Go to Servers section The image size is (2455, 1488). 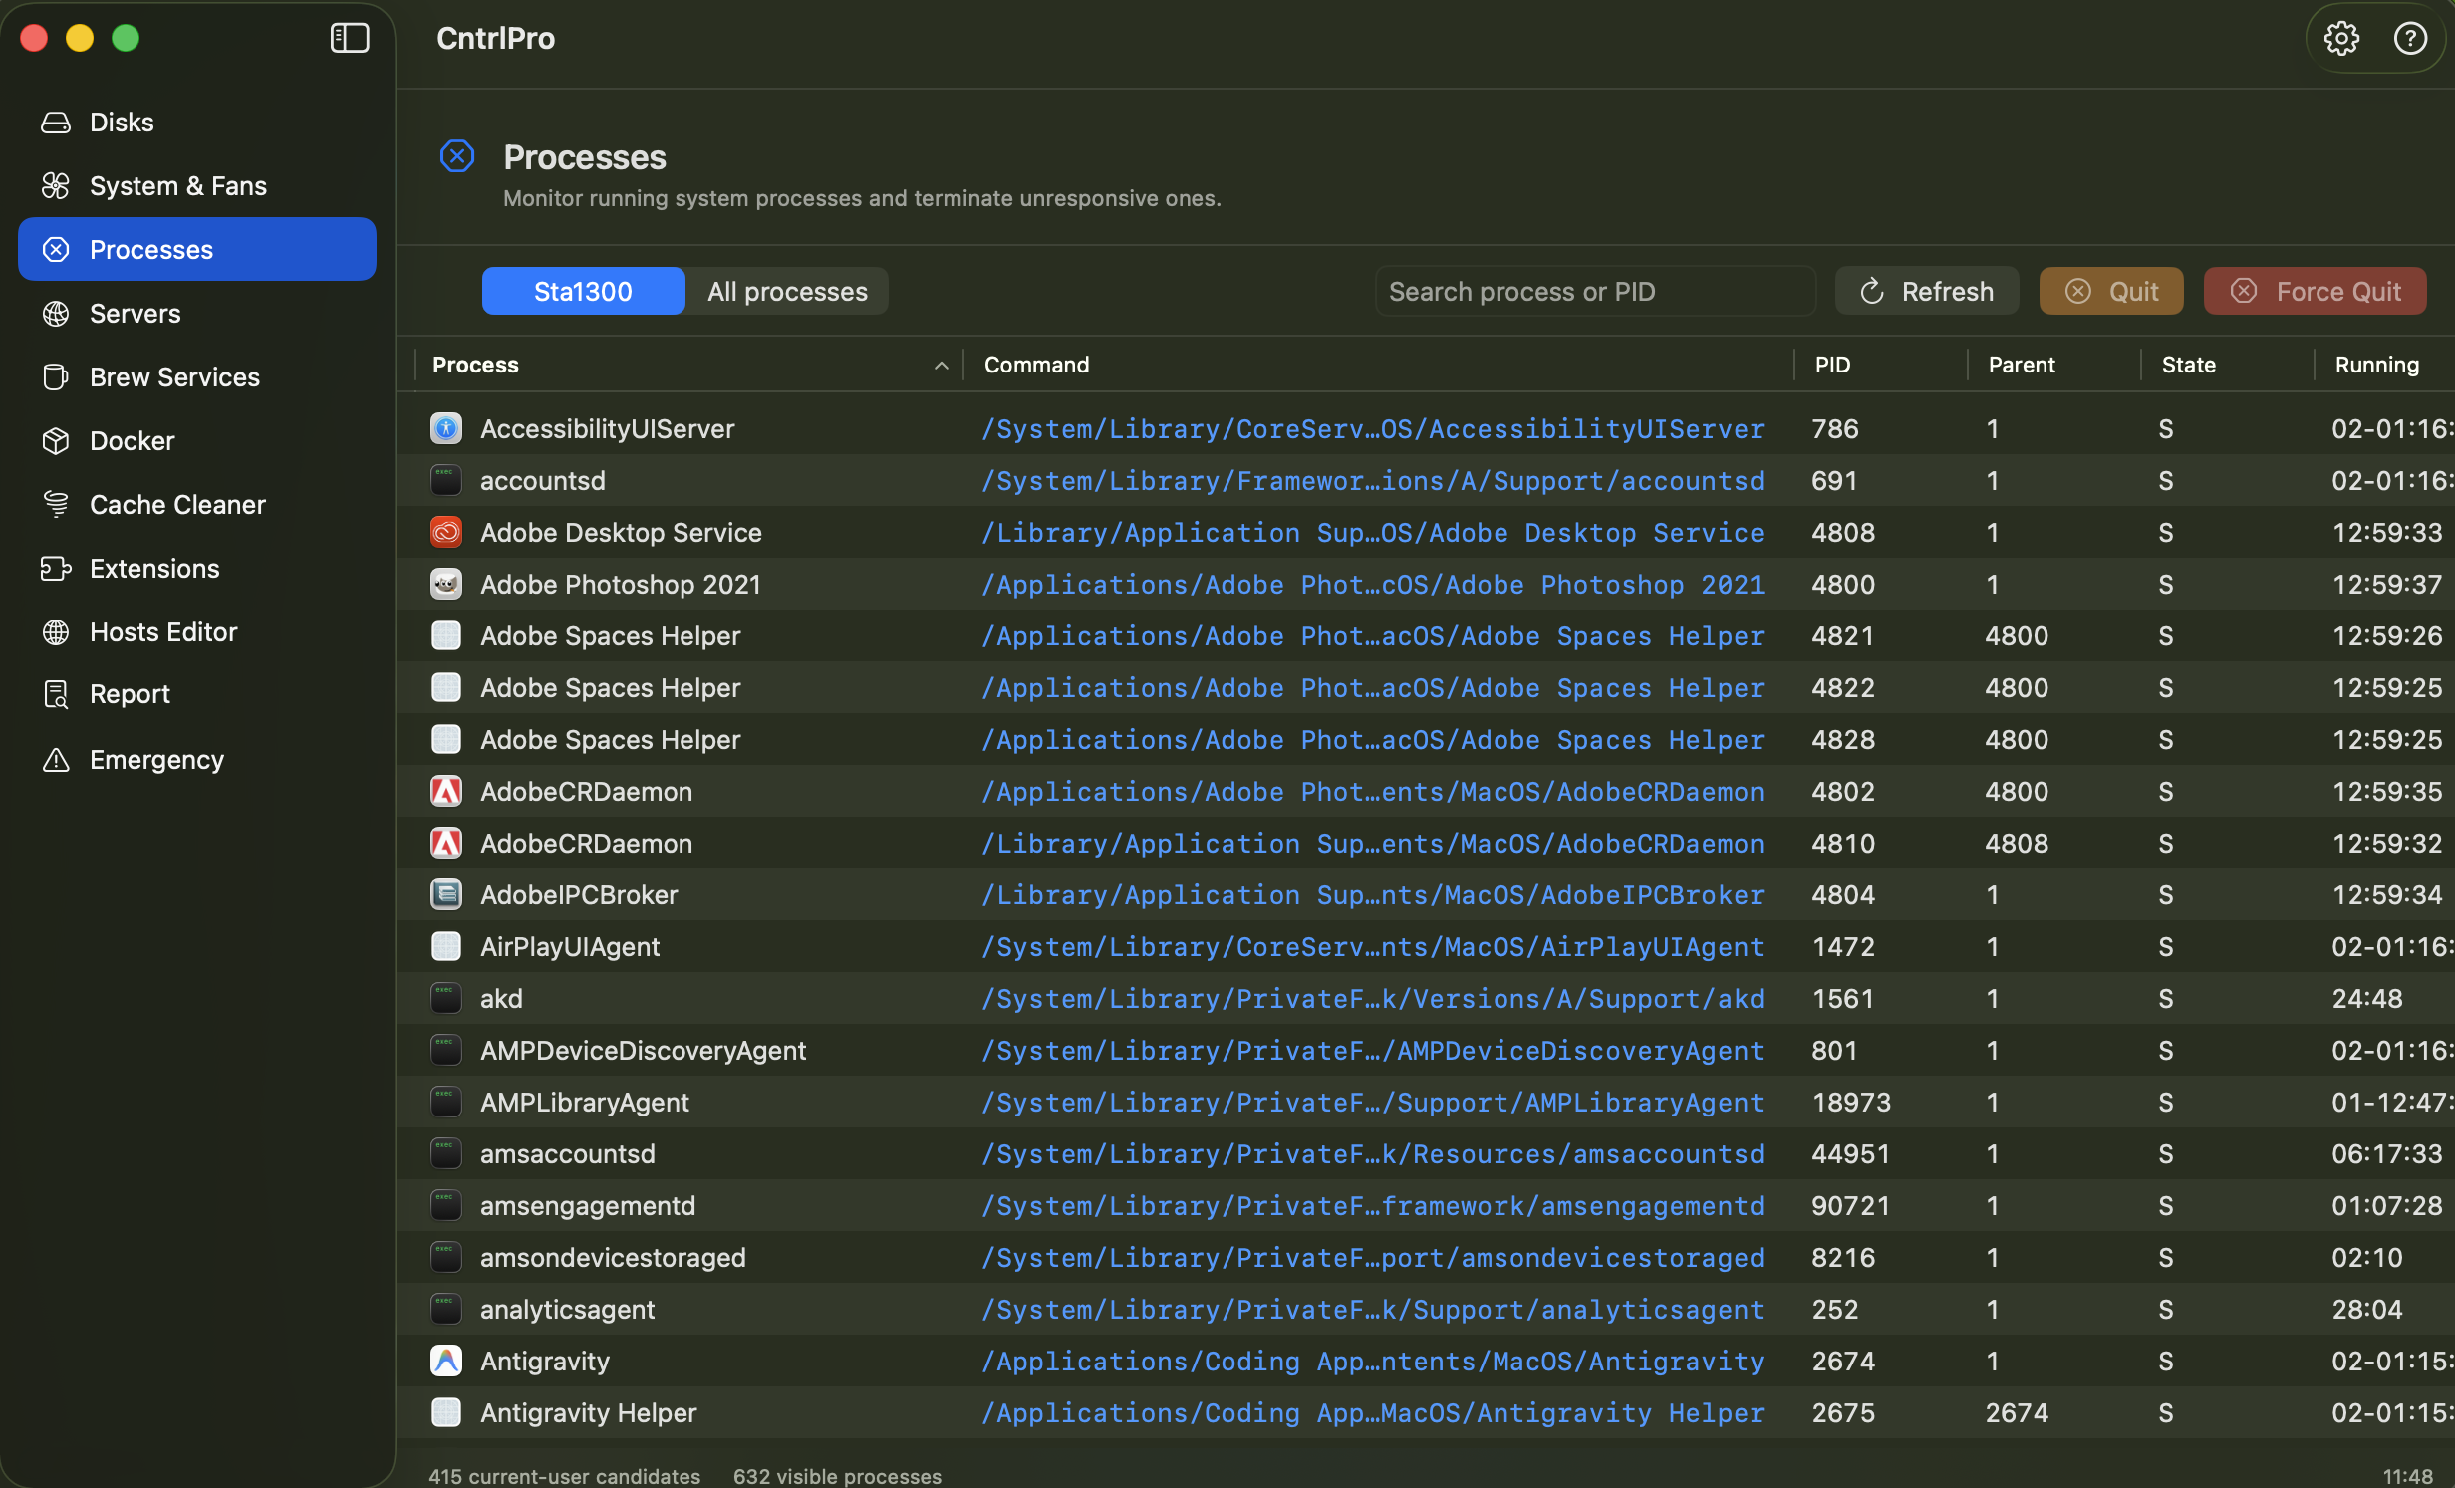[x=196, y=314]
